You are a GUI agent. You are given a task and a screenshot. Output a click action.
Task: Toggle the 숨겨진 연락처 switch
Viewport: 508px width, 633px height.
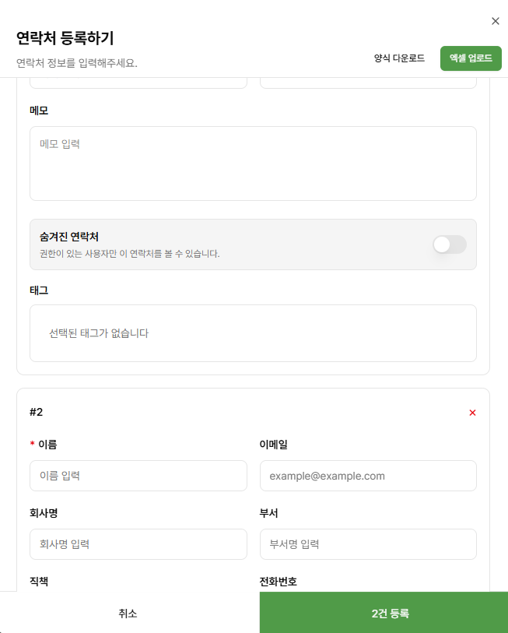pyautogui.click(x=450, y=244)
